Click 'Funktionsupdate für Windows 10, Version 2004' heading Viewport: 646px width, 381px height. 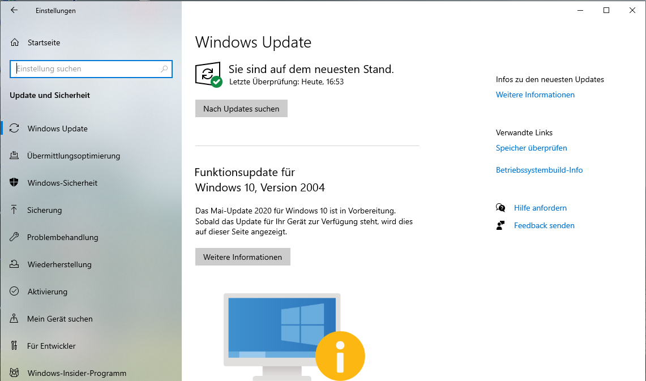pos(260,179)
